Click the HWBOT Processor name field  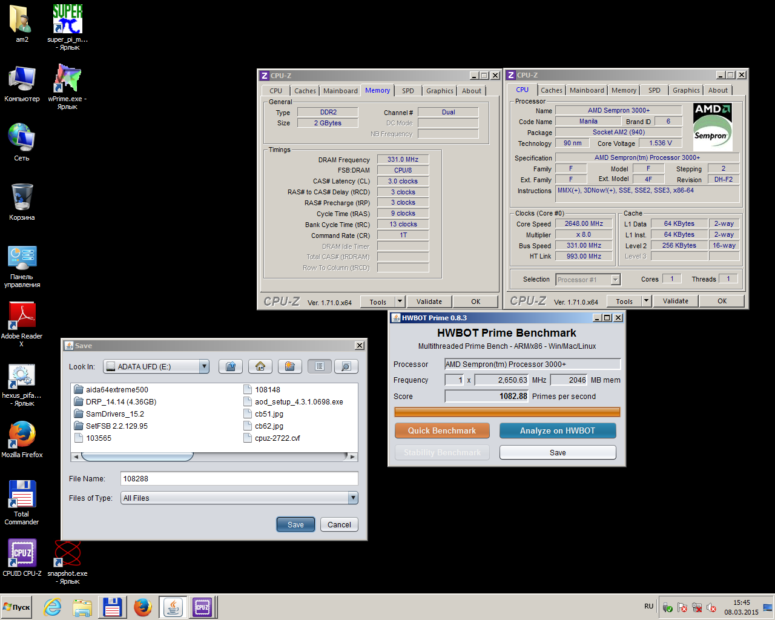click(x=533, y=364)
